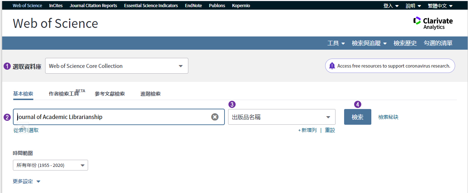Screen dimensions: 468x193
Task: Click the 檢索 search button
Action: [x=358, y=117]
